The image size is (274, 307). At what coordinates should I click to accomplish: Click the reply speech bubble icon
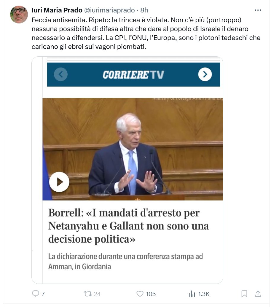(35, 293)
